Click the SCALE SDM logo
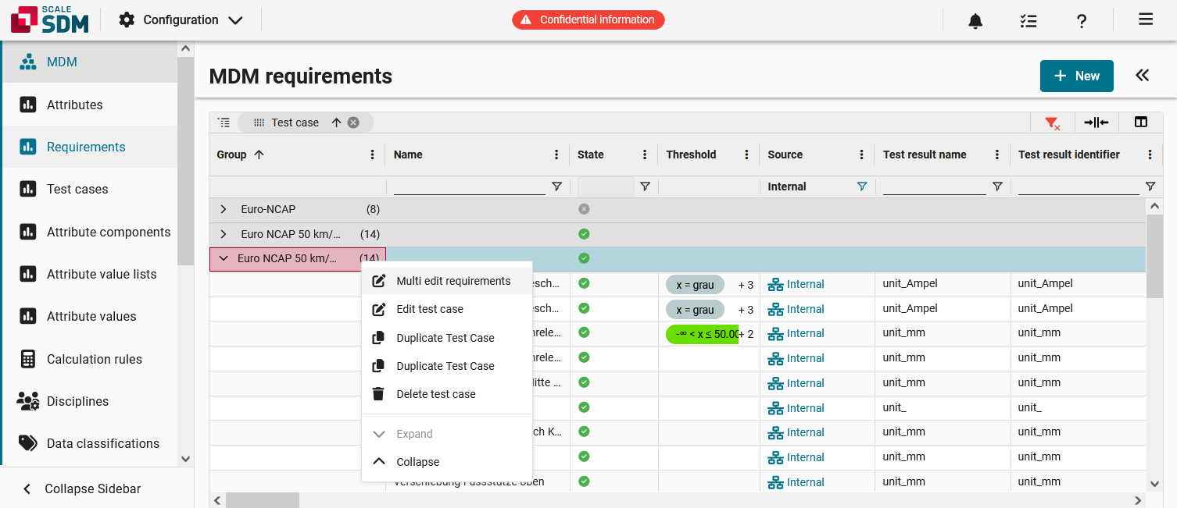 point(49,20)
